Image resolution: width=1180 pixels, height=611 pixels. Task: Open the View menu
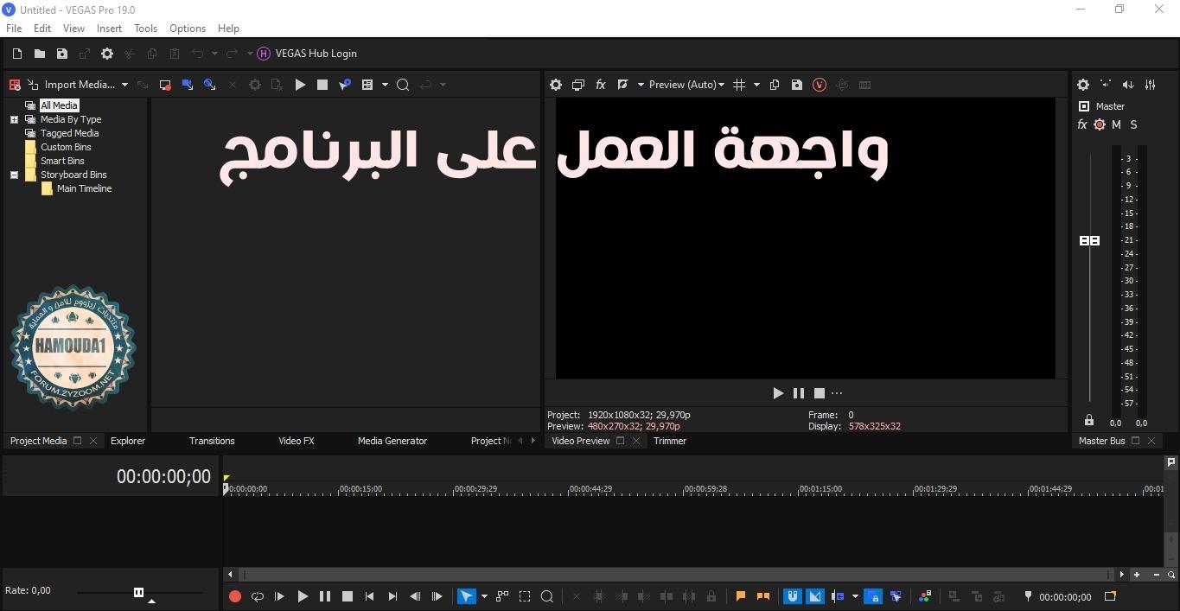(x=73, y=29)
